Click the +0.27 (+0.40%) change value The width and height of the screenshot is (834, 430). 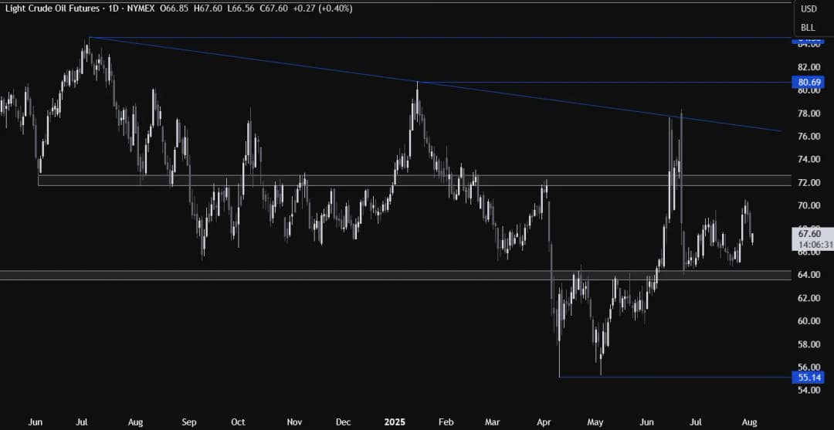click(x=305, y=9)
